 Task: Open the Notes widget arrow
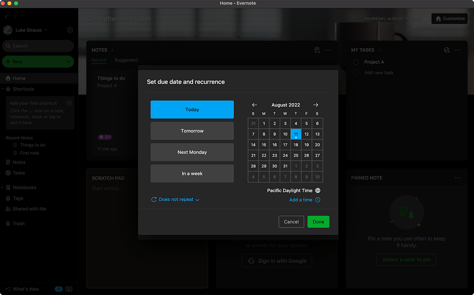[112, 50]
